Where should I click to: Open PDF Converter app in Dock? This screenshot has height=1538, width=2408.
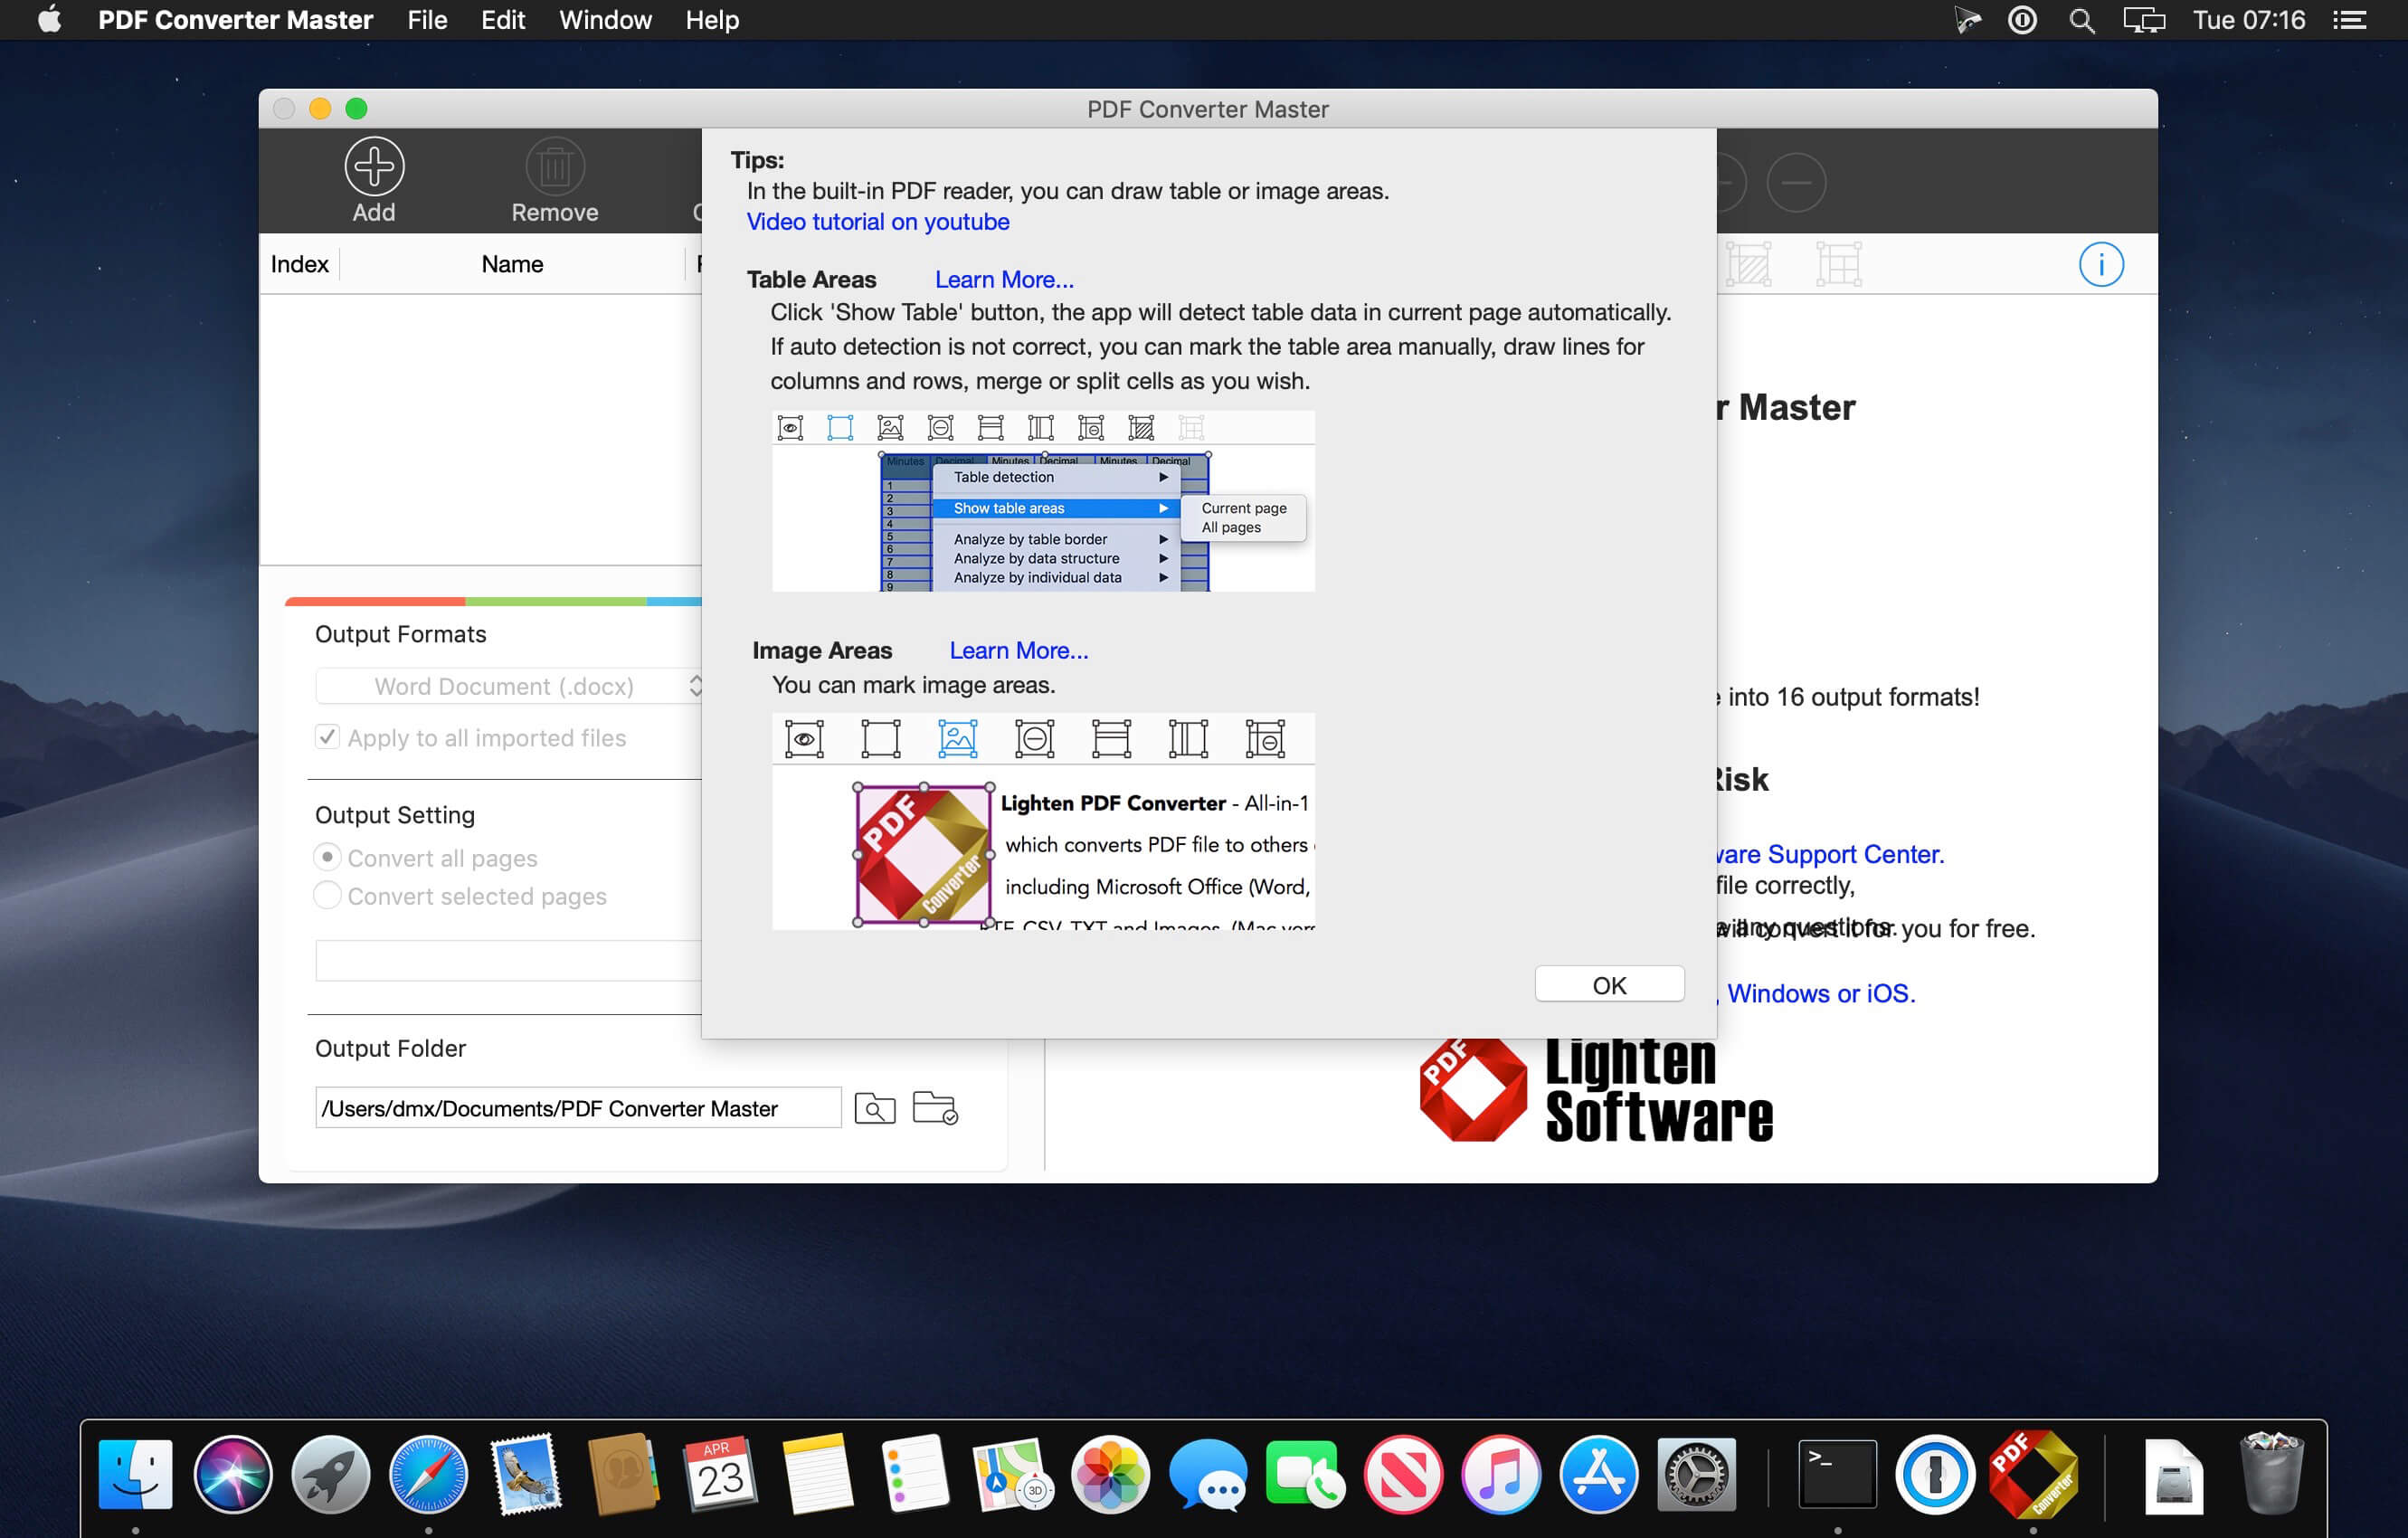pos(2032,1474)
